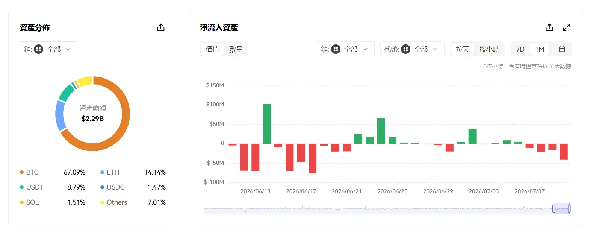Screen dimensions: 593x237
Task: Click the 1.47% USDC percentage
Action: point(157,187)
